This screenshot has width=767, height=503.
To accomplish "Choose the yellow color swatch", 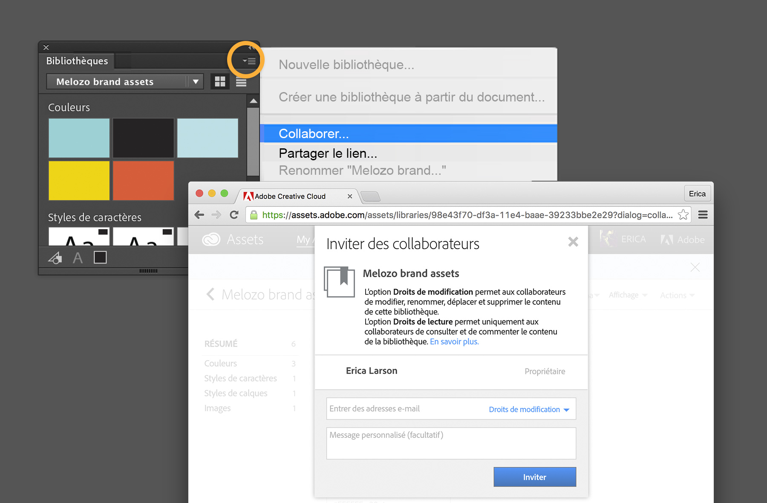I will pos(79,180).
